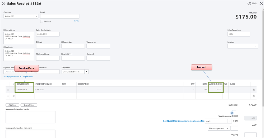Grab the row 1 reorder handle

click(x=8, y=90)
